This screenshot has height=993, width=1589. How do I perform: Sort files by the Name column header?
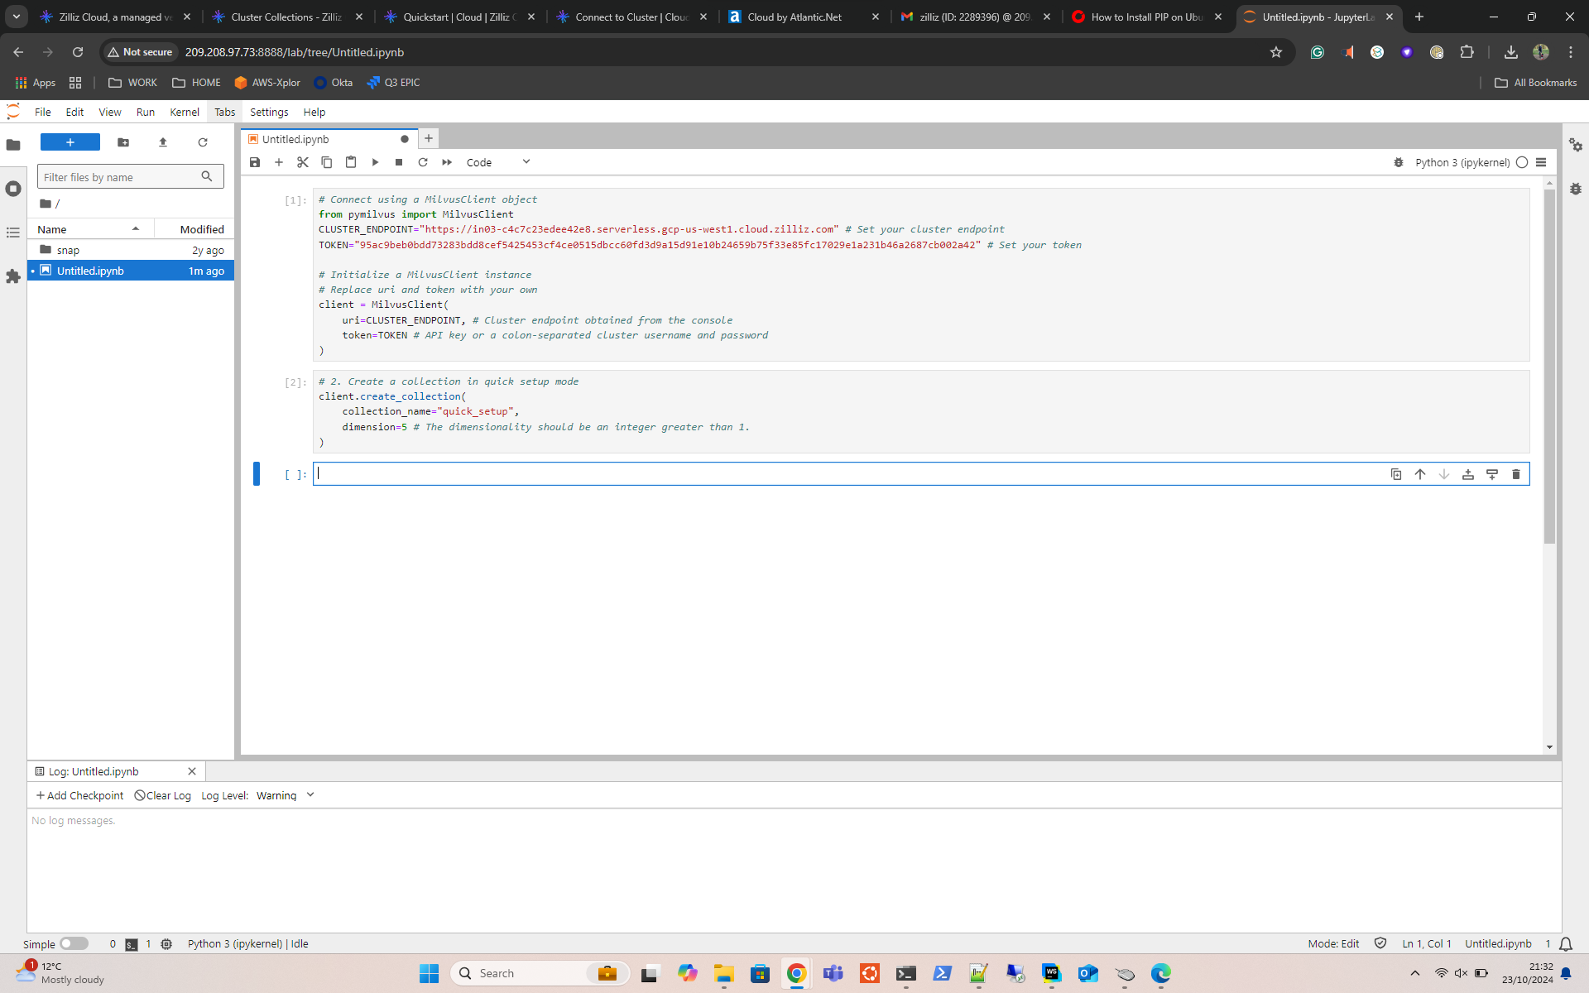52,229
